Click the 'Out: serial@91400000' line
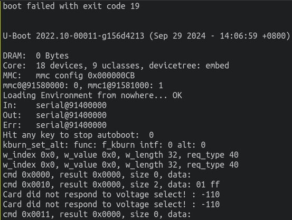Screen dimensions: 292x220 coord(54,115)
